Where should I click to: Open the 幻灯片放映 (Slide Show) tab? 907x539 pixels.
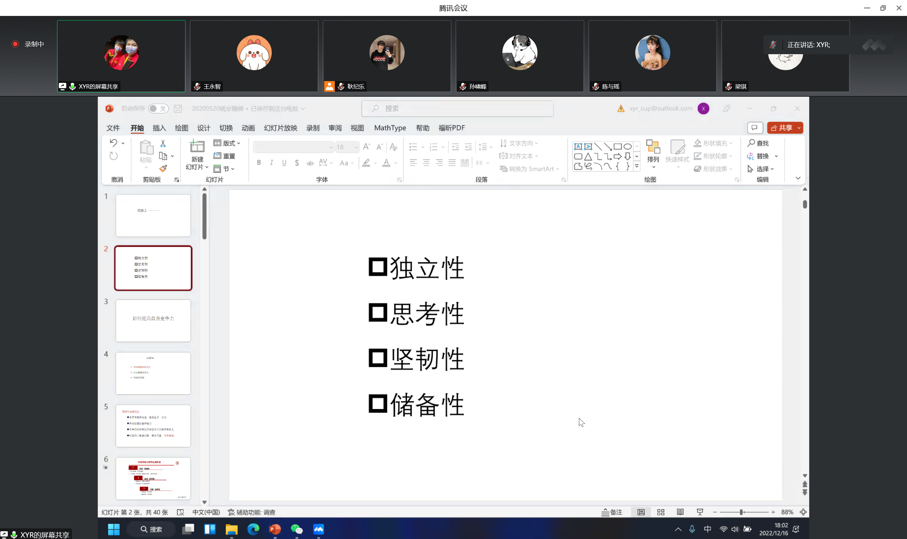tap(280, 128)
